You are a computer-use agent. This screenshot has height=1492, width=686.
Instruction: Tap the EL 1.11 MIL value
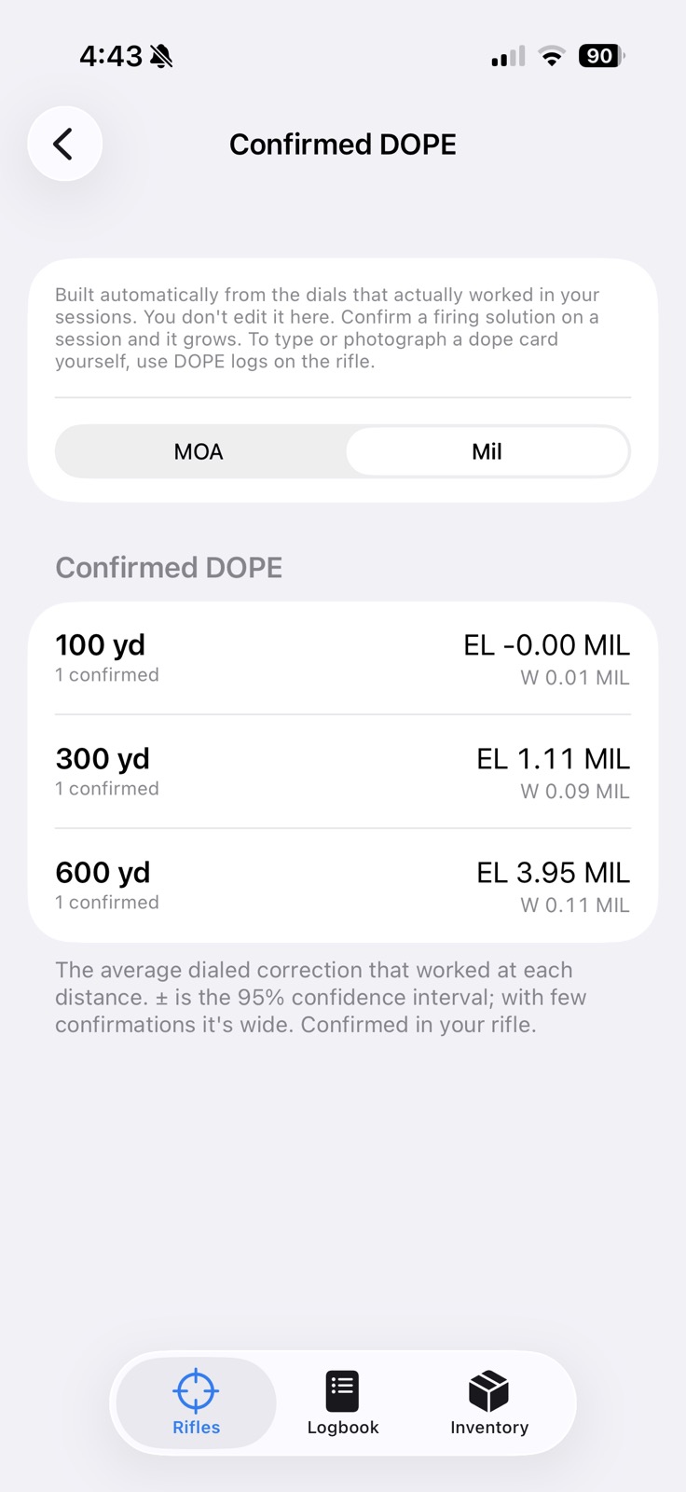(x=553, y=759)
